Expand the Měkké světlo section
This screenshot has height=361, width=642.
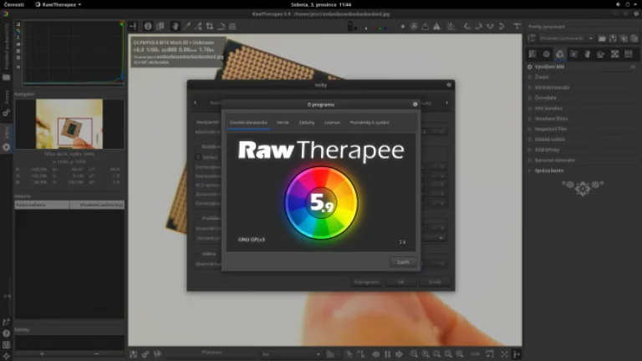coord(549,140)
